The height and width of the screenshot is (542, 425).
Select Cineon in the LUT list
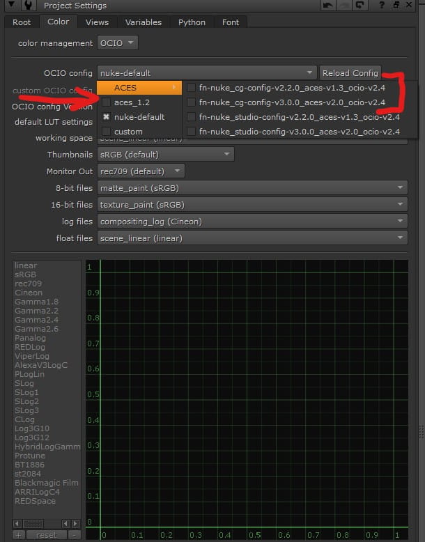29,293
